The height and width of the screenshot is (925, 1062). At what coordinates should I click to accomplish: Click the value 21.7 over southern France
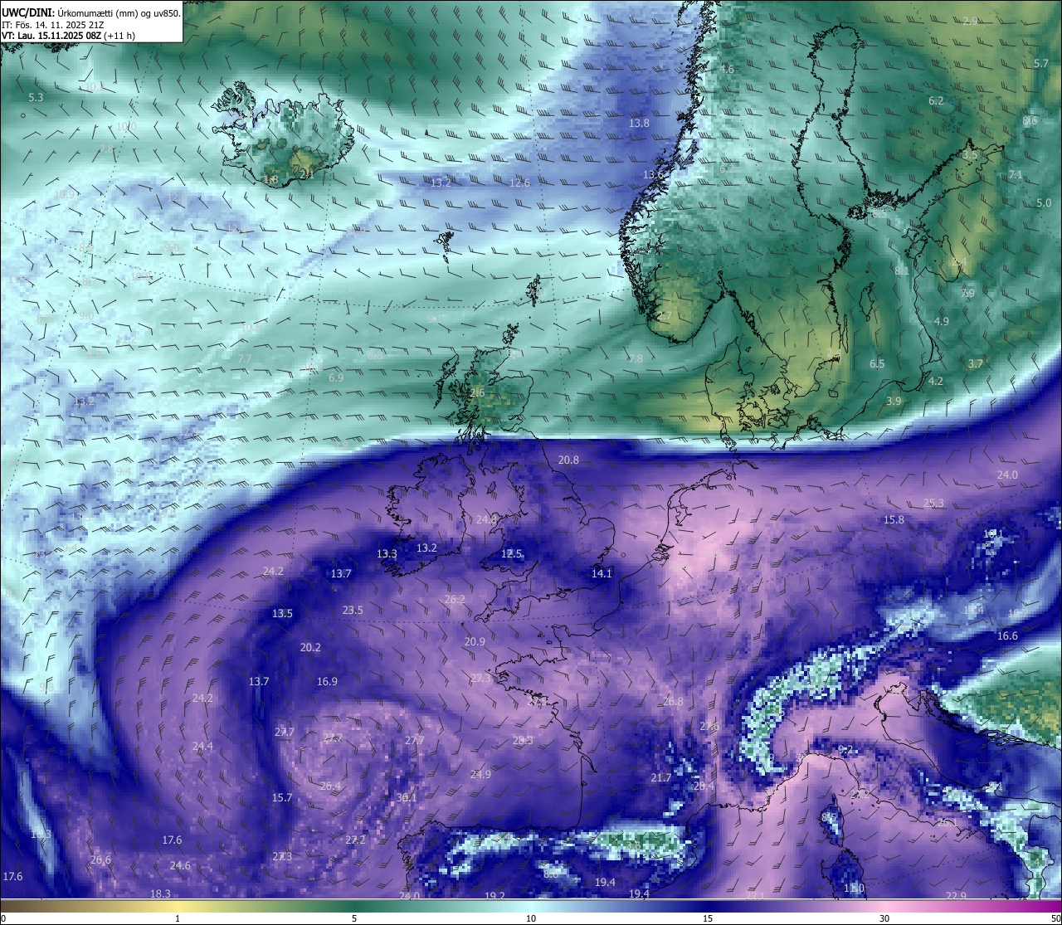(x=660, y=777)
